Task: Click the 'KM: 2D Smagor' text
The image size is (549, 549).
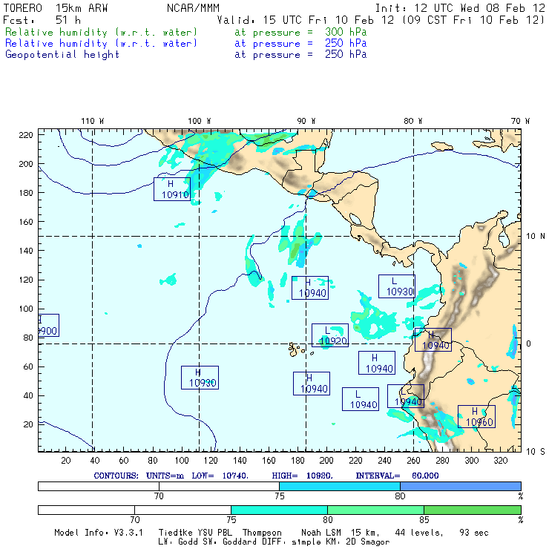Action: [358, 542]
